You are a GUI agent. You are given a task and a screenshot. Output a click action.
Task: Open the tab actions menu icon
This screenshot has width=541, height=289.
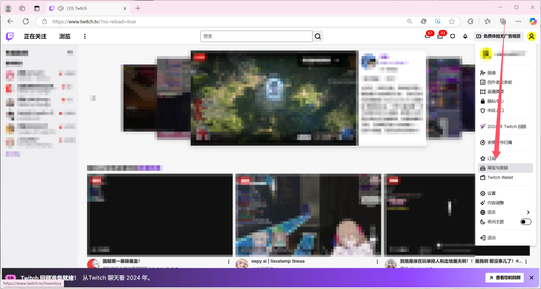(x=37, y=8)
